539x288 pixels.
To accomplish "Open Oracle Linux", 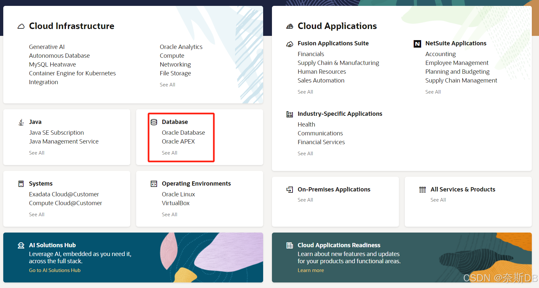I will click(x=178, y=194).
